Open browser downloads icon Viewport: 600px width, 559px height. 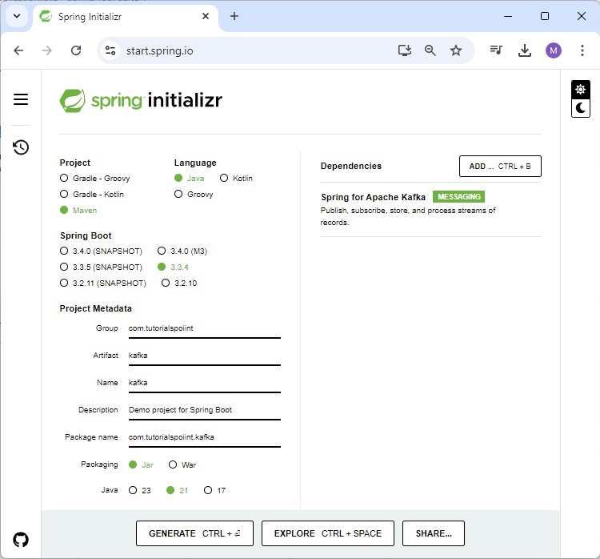525,50
